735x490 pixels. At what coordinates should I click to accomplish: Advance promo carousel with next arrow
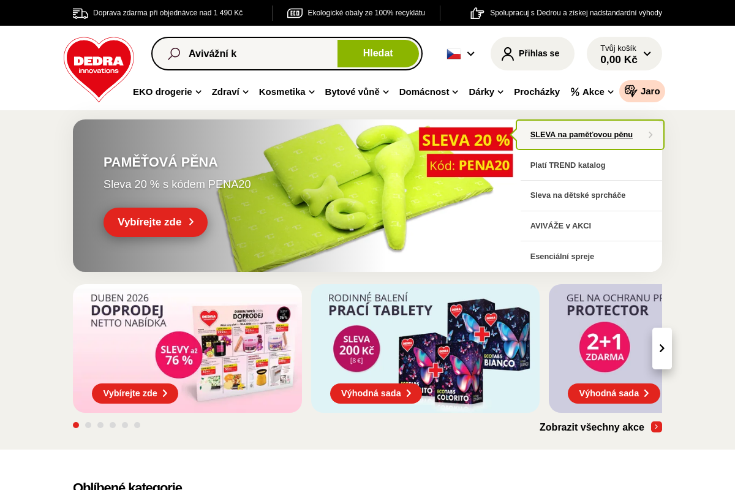coord(662,349)
